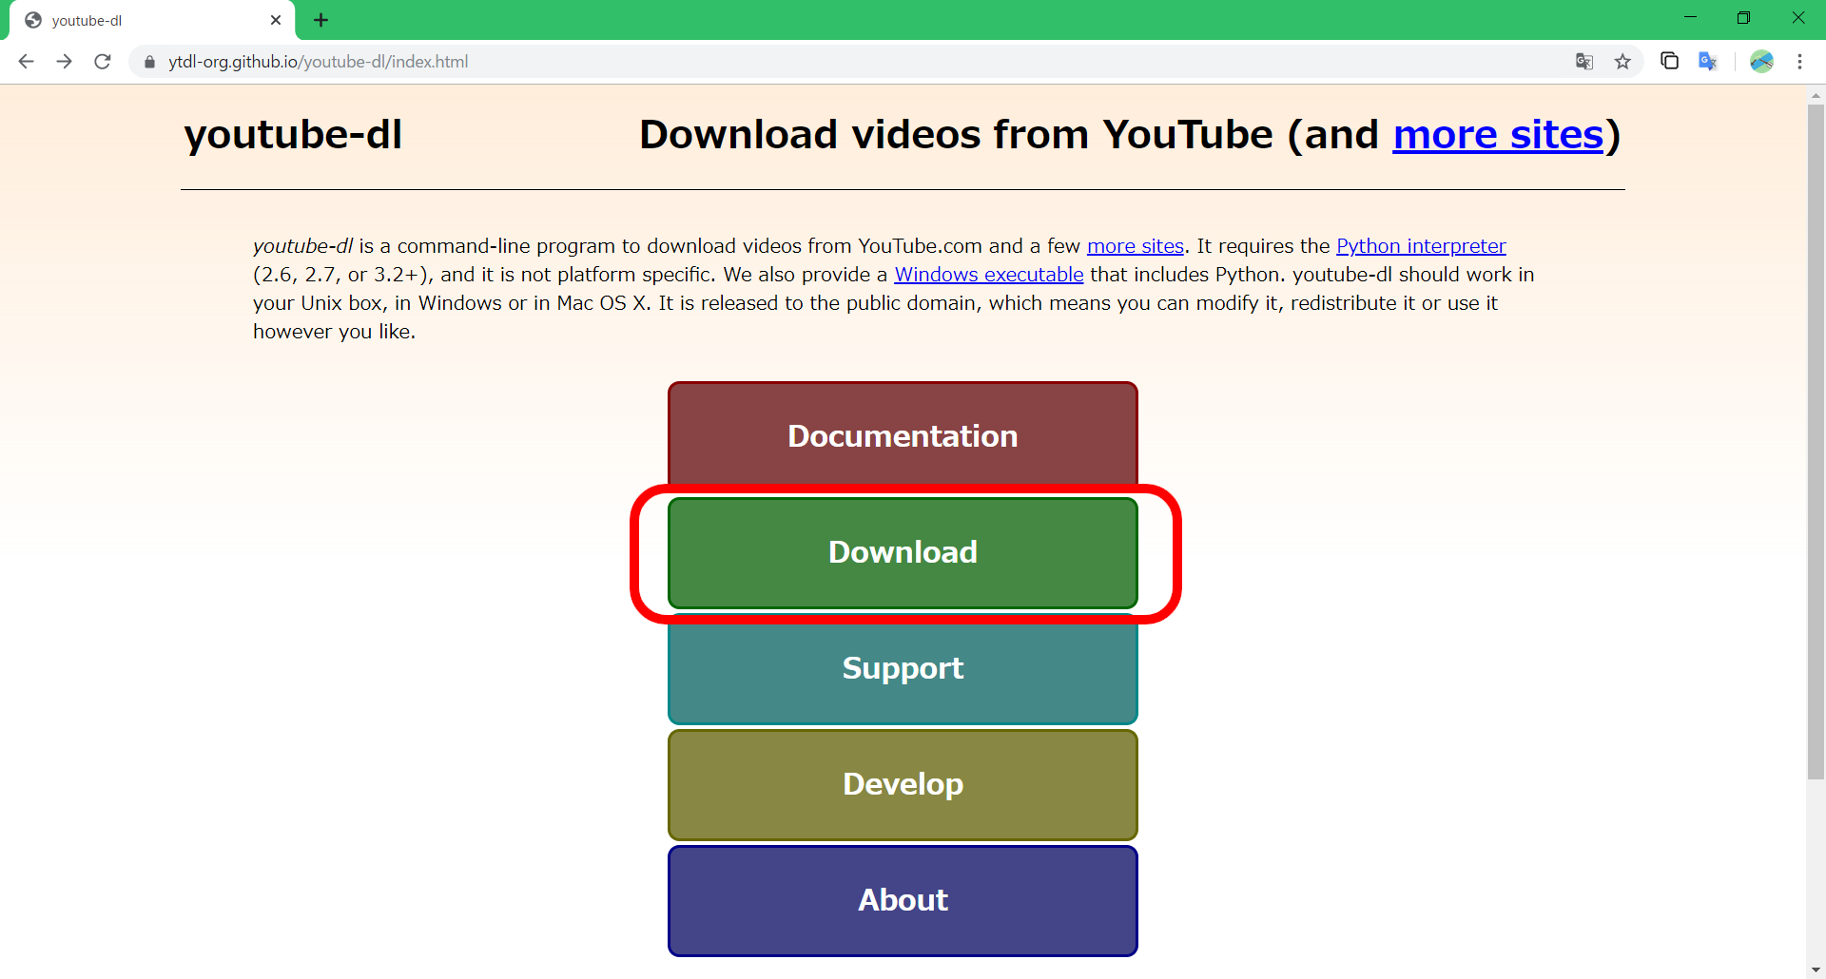Open a new browser tab

click(x=321, y=20)
